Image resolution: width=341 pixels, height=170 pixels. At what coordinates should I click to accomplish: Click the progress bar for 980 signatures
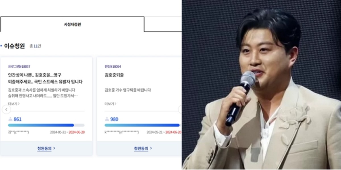[142, 125]
